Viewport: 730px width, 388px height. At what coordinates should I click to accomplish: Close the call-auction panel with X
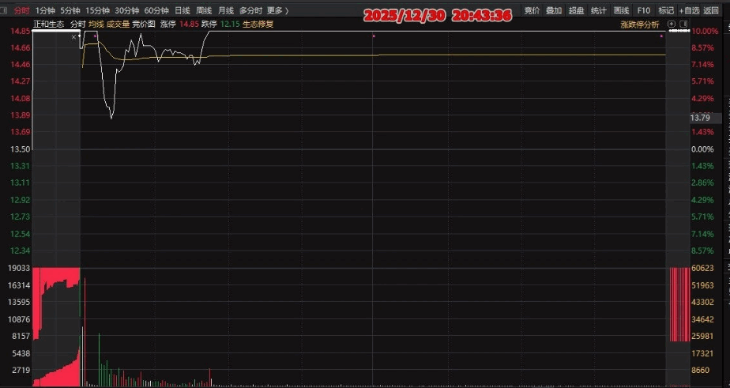73,37
